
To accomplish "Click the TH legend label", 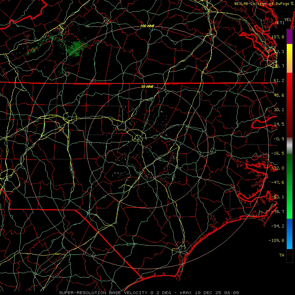I will [282, 255].
